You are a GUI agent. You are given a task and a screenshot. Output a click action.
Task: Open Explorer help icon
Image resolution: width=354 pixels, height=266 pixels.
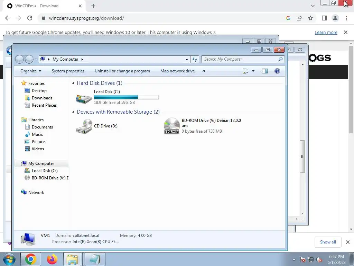[277, 71]
